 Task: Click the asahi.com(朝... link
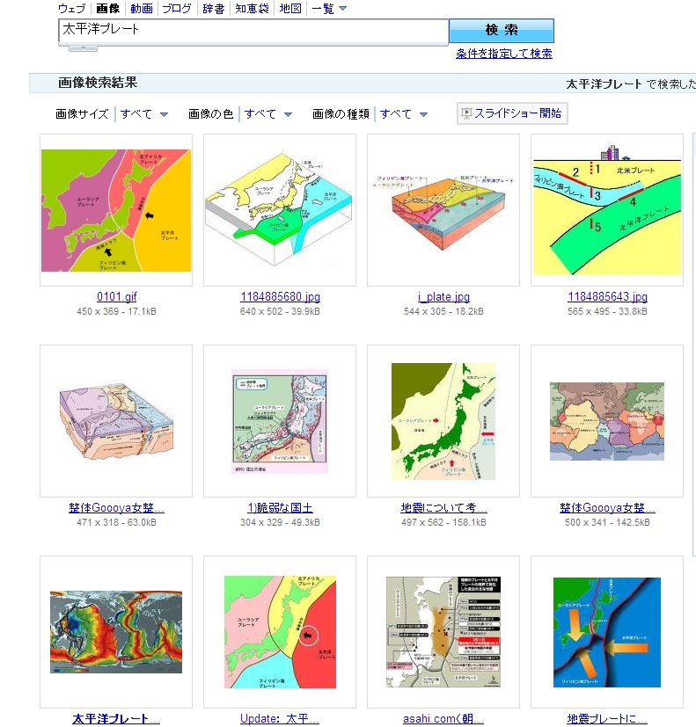pos(443,719)
